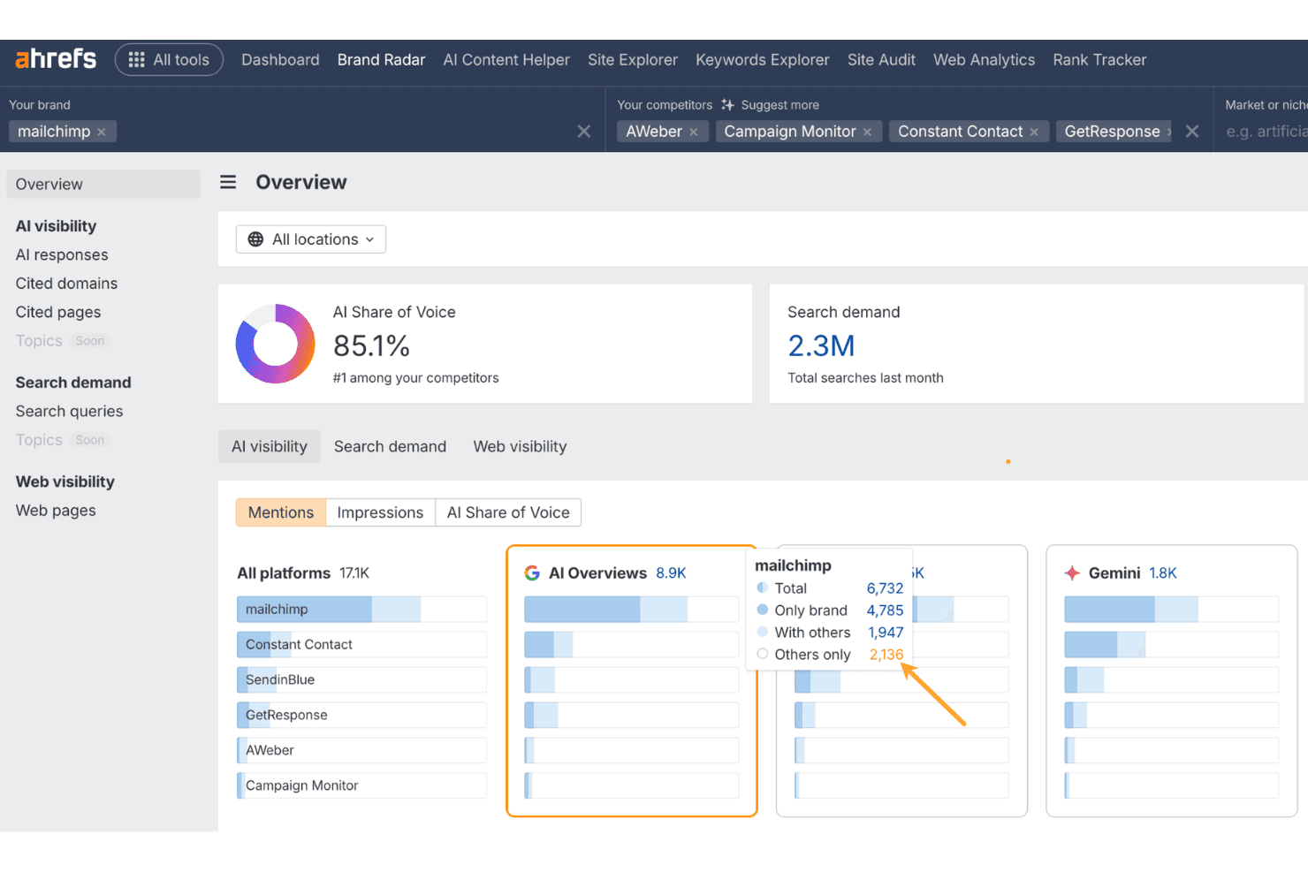The width and height of the screenshot is (1308, 872).
Task: Click the Google icon on AI Overviews card
Action: [532, 573]
